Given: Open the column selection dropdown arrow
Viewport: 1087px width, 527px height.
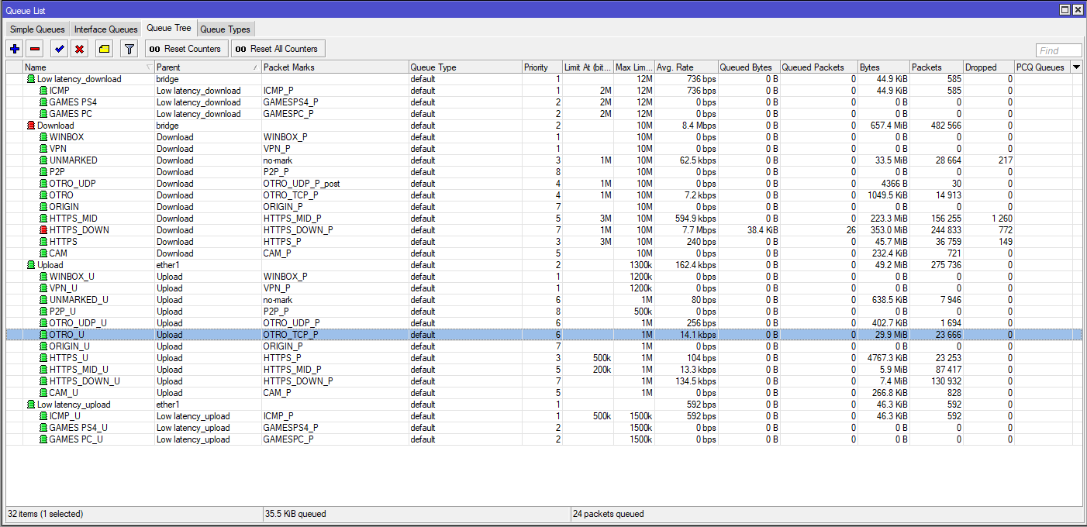Looking at the screenshot, I should [x=1076, y=67].
